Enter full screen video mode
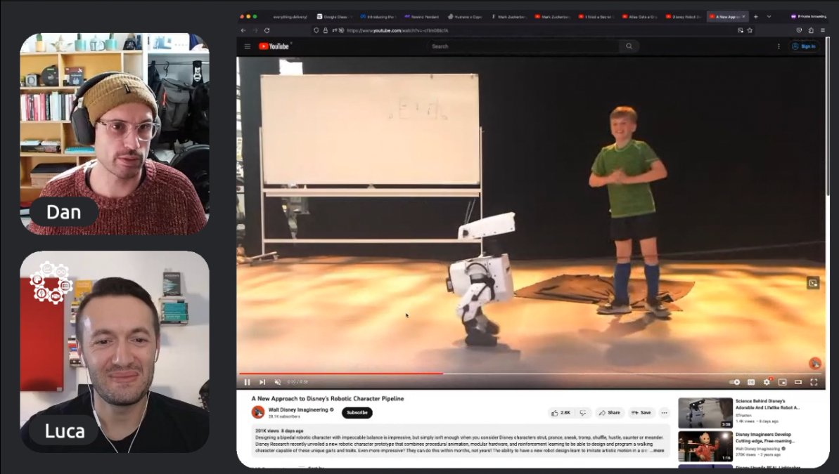839x474 pixels. (x=814, y=382)
